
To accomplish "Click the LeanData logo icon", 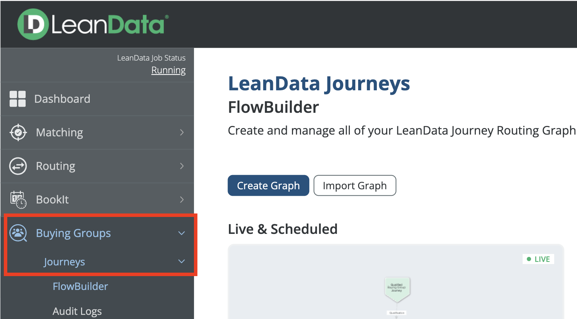I will point(33,24).
